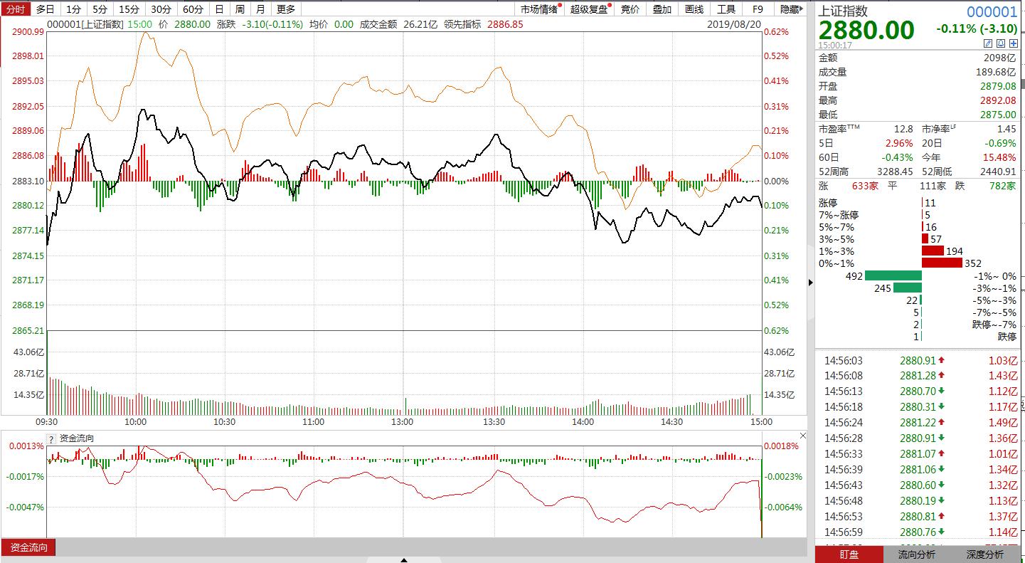
Task: Click the 14:56:13 trade row
Action: [918, 391]
